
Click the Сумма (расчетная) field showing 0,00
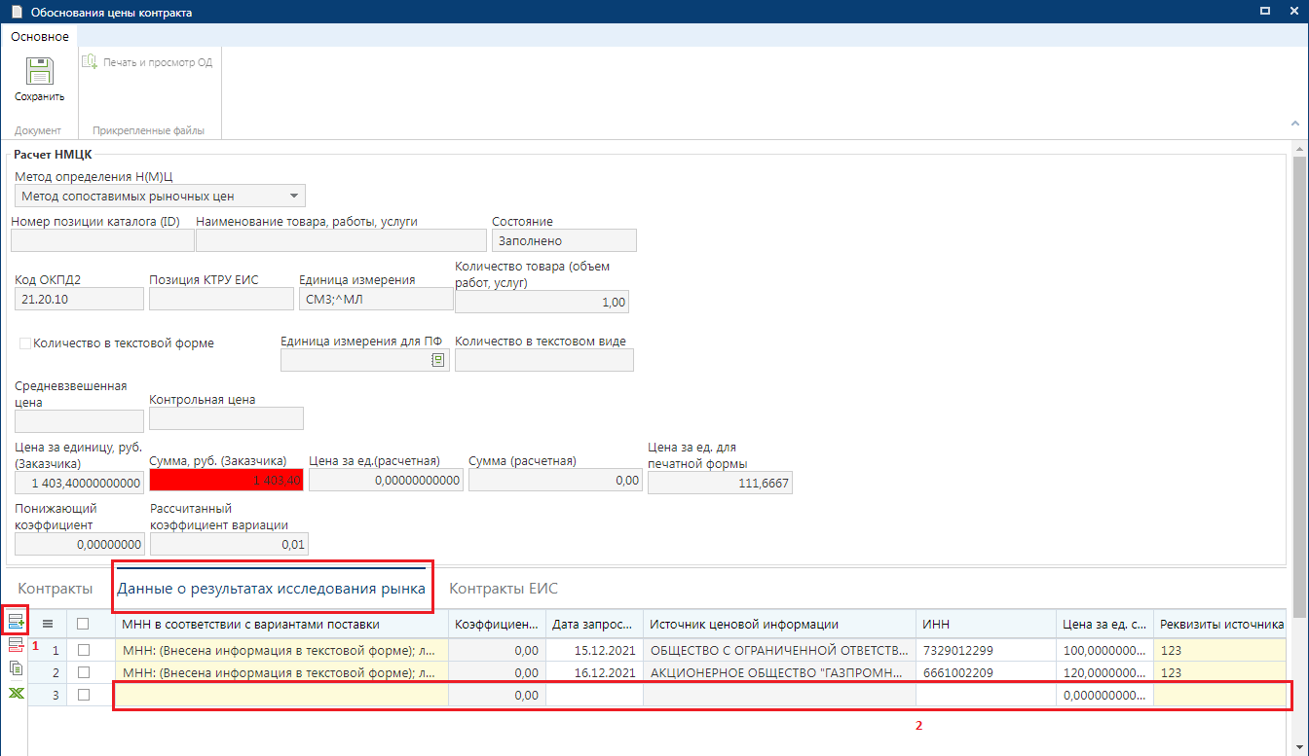[555, 481]
